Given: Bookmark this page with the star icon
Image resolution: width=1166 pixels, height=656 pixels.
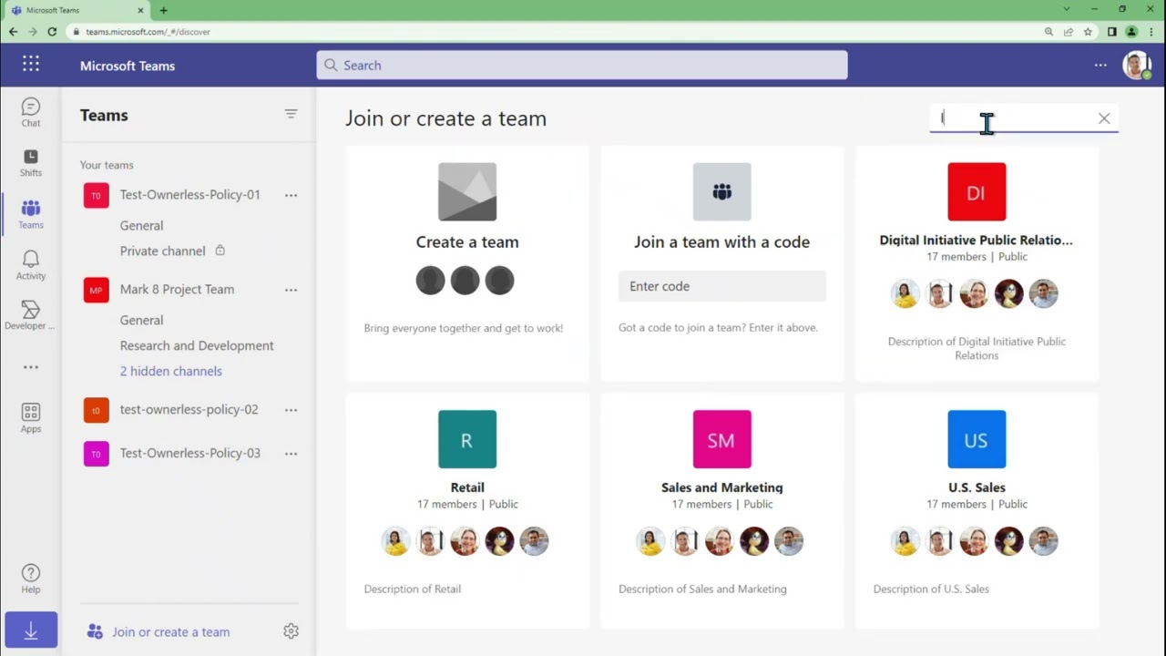Looking at the screenshot, I should point(1088,31).
